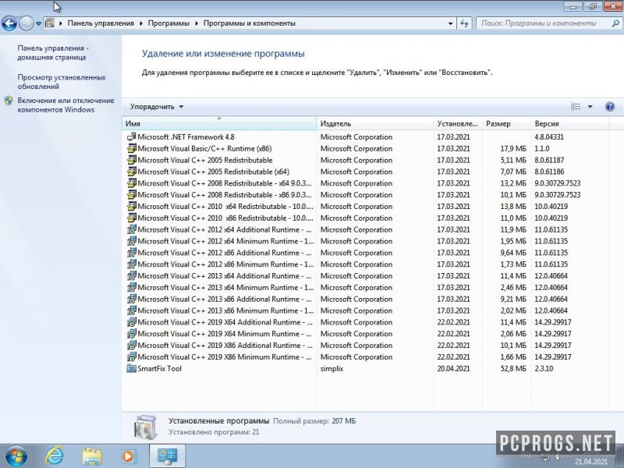Select 2013 x86 Additional Runtime icon
The width and height of the screenshot is (624, 468).
(131, 299)
